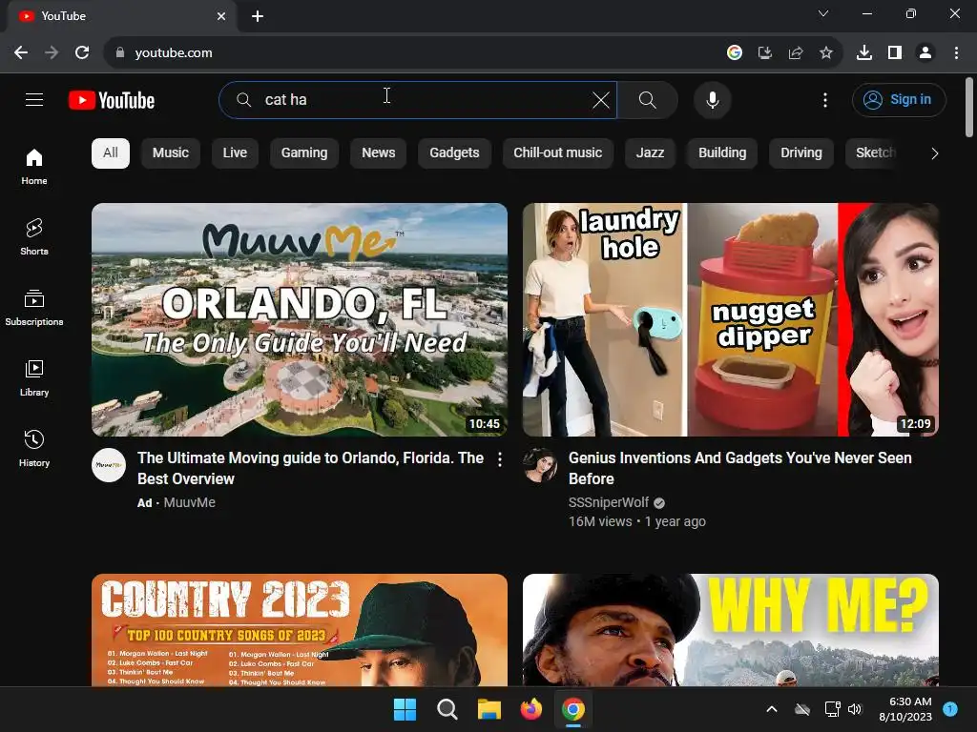The image size is (977, 732).
Task: Select the Building filter chip
Action: point(722,153)
